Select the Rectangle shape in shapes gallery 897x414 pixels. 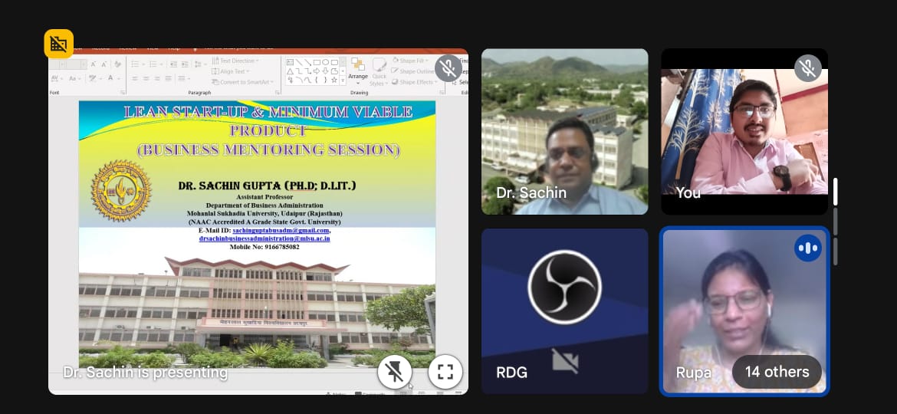point(317,62)
